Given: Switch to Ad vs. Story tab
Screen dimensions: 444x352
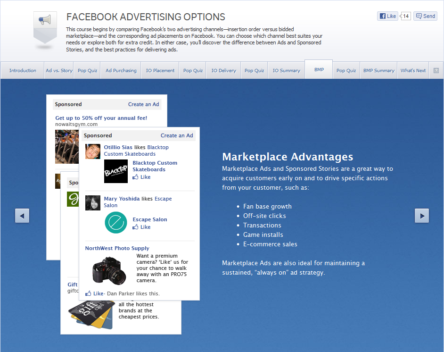Looking at the screenshot, I should point(59,71).
